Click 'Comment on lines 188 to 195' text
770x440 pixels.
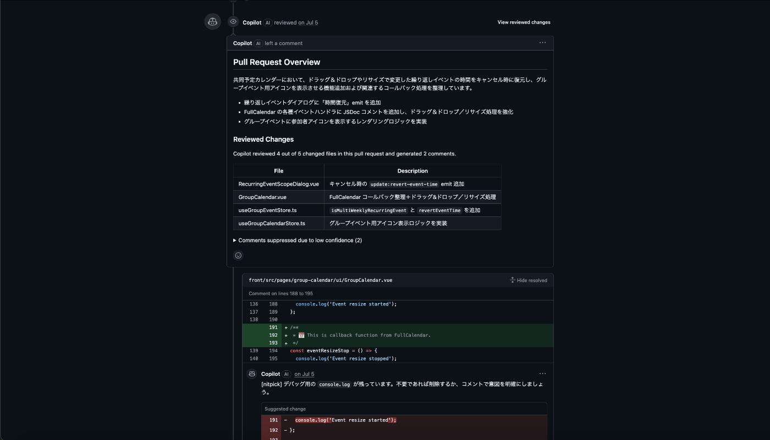pos(280,293)
